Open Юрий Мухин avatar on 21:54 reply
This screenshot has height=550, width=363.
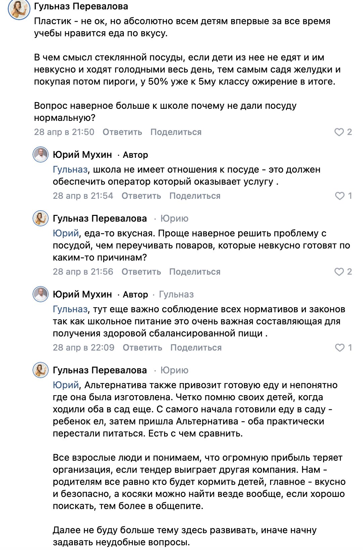[41, 155]
